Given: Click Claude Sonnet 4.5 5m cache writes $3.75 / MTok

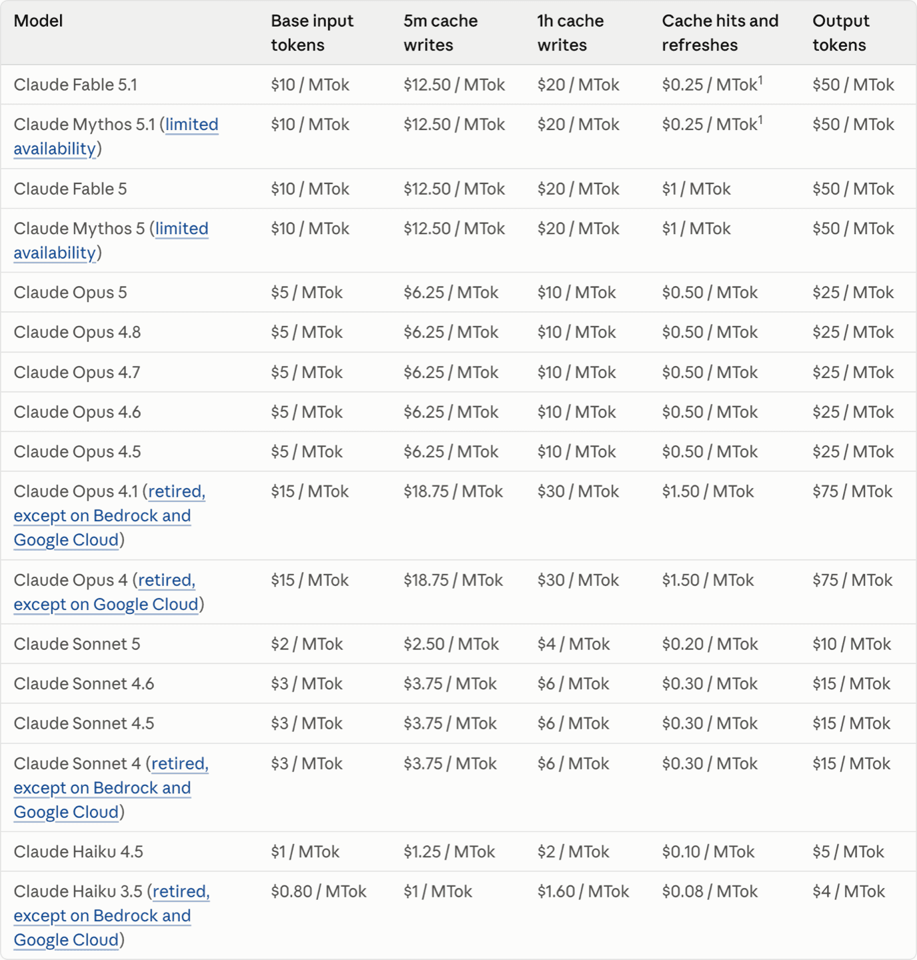Looking at the screenshot, I should (x=450, y=723).
